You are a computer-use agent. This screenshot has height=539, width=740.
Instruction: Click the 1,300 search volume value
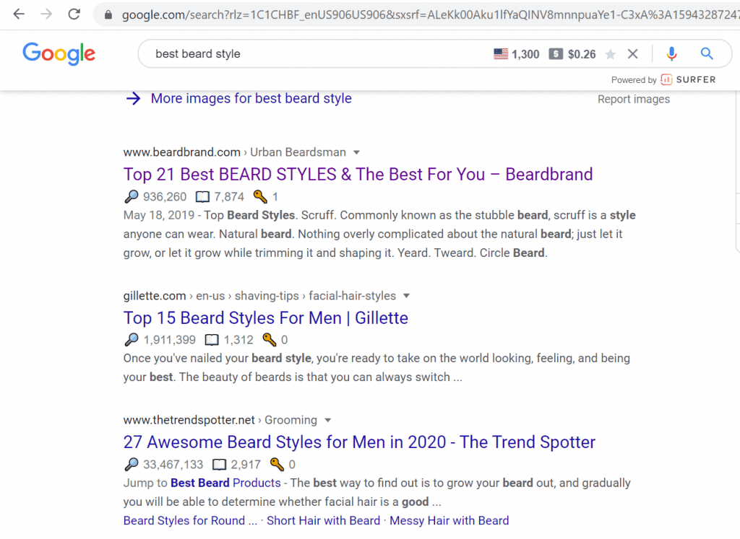[x=525, y=54]
